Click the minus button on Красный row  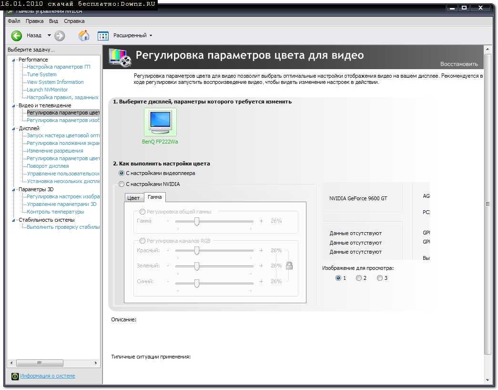(168, 250)
